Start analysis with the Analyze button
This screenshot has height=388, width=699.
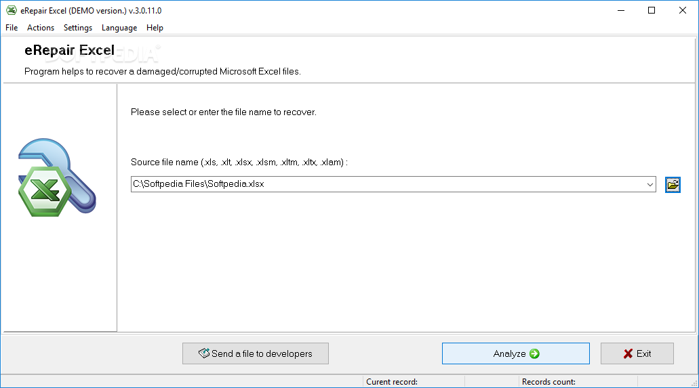(516, 353)
